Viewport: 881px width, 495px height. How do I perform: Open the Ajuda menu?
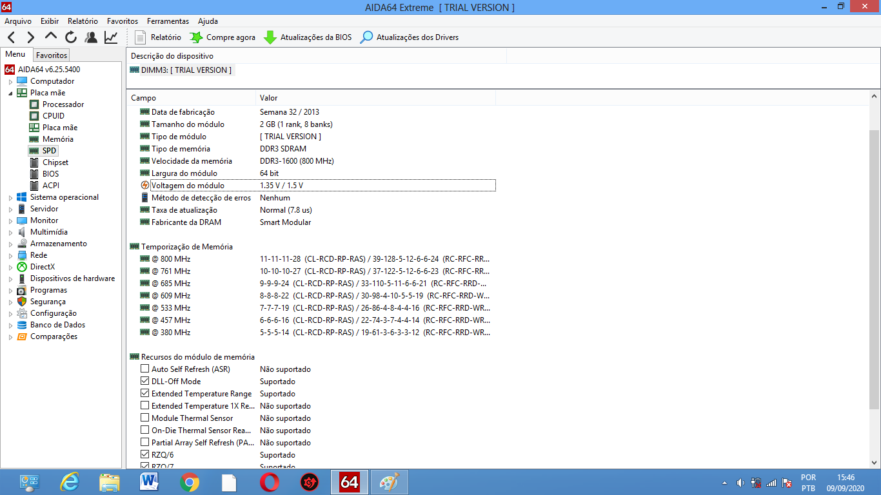point(208,21)
